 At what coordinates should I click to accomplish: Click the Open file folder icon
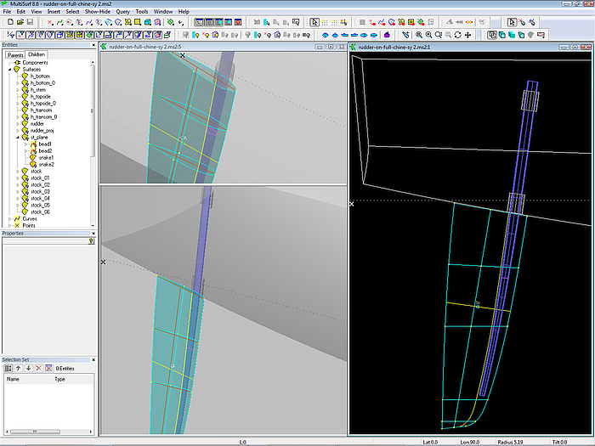click(19, 22)
